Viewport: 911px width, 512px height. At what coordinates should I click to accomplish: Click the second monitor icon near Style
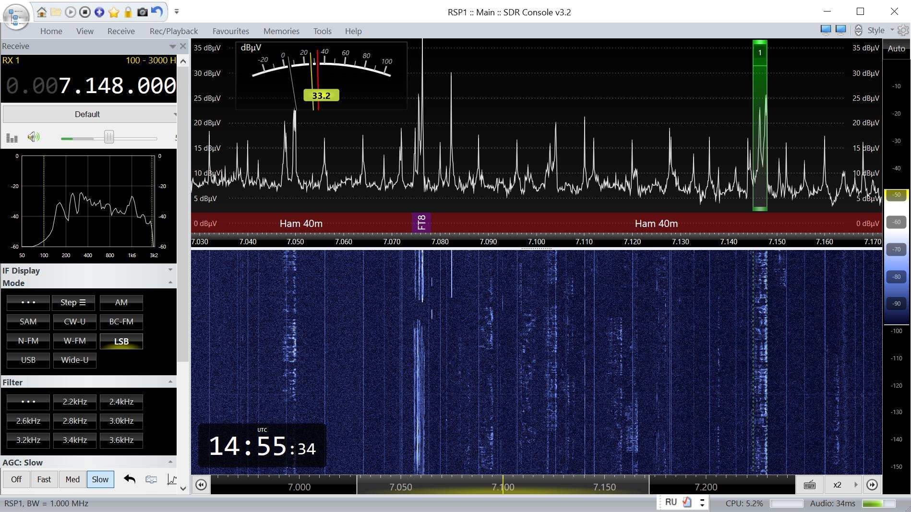[841, 30]
